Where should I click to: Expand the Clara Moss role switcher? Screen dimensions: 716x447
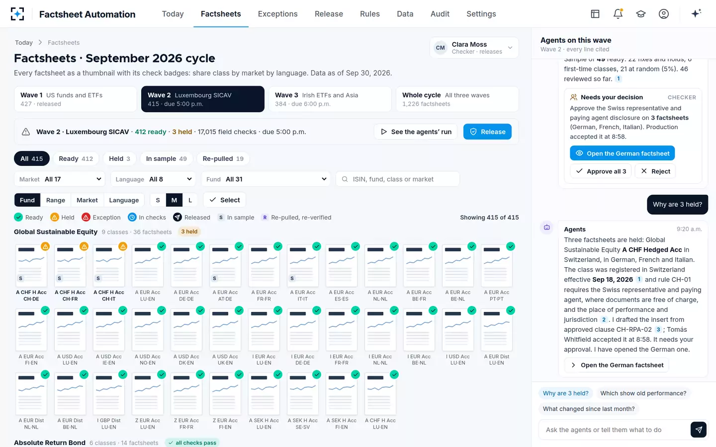tap(510, 48)
